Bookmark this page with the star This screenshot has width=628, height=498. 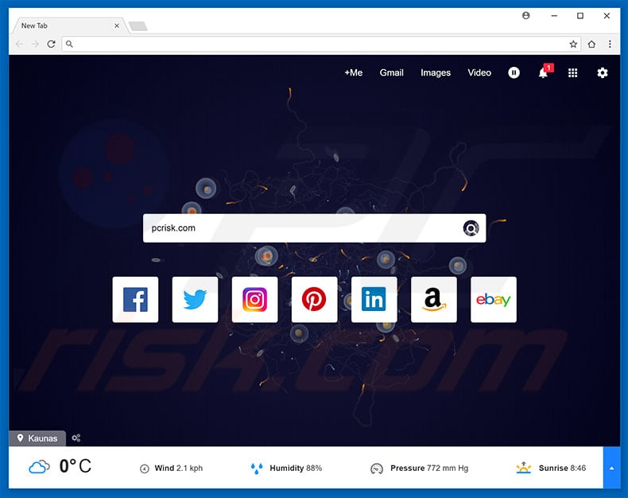573,44
